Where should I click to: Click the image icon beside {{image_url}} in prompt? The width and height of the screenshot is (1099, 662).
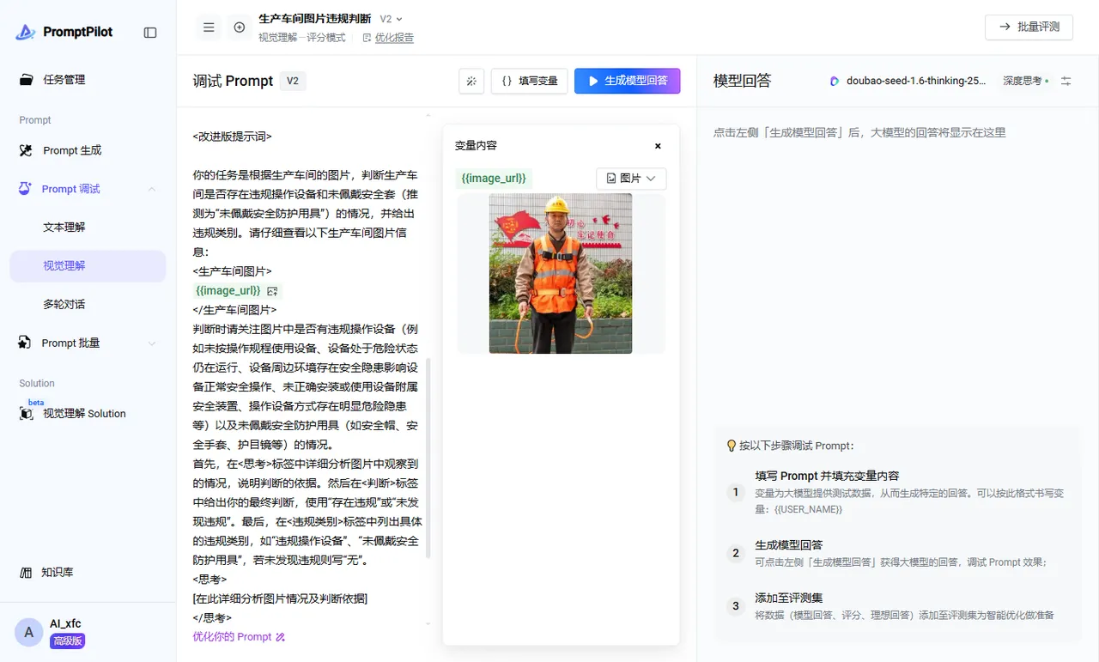click(272, 292)
